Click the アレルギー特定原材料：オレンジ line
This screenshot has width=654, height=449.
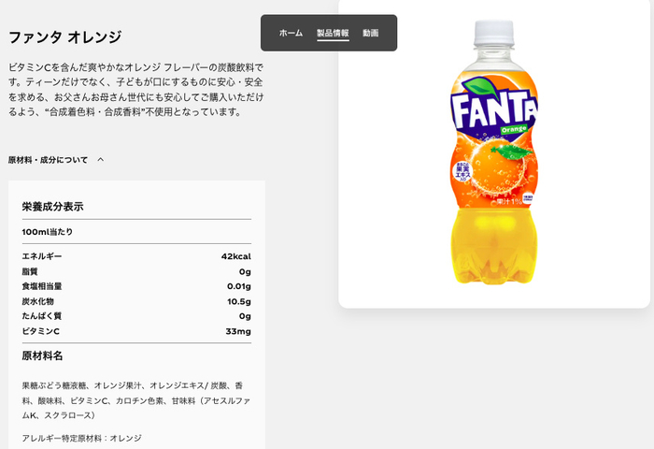82,438
